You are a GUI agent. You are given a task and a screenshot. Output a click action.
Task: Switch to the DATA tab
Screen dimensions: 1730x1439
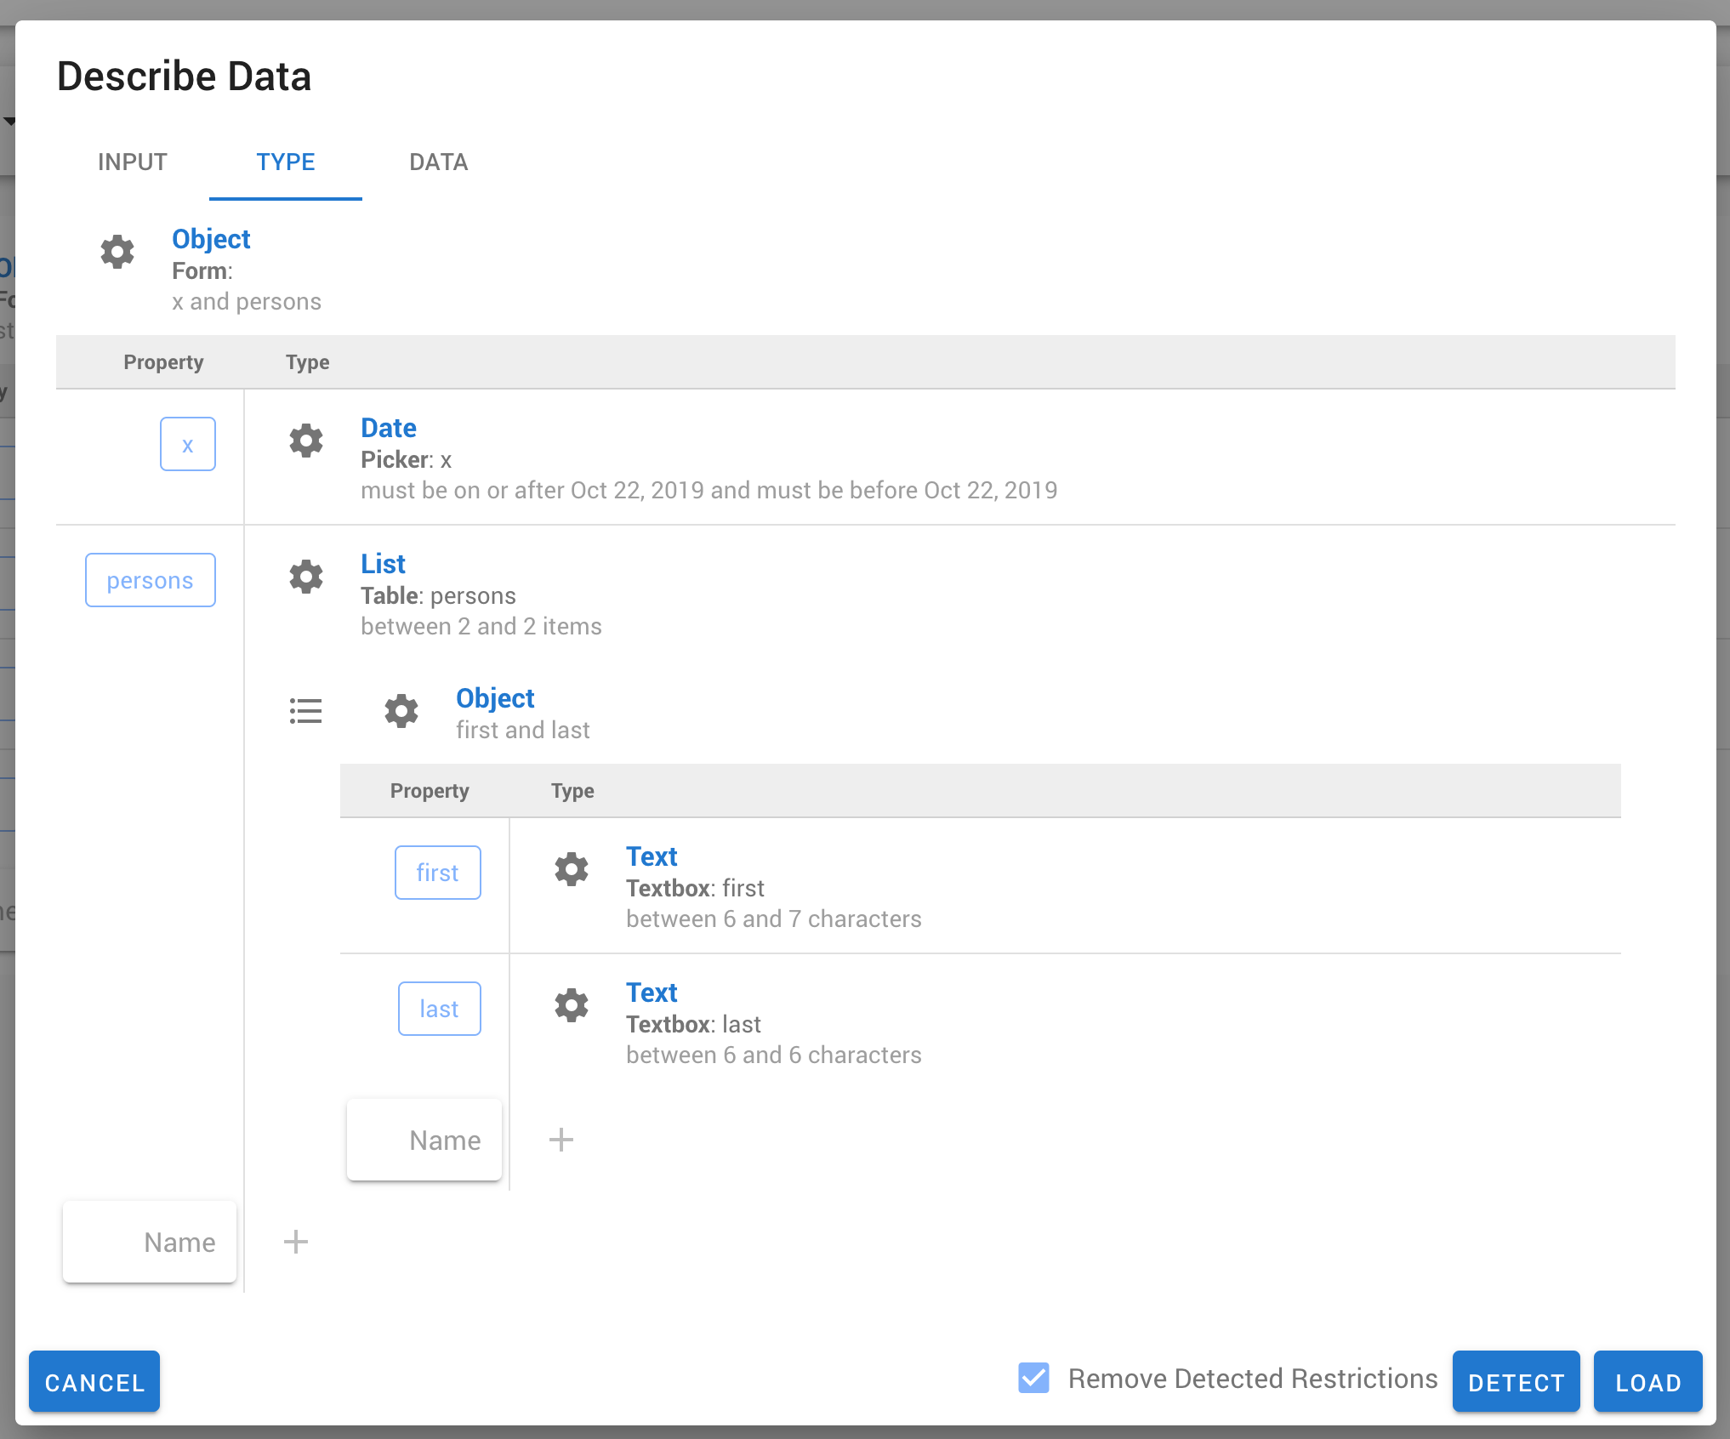tap(438, 162)
